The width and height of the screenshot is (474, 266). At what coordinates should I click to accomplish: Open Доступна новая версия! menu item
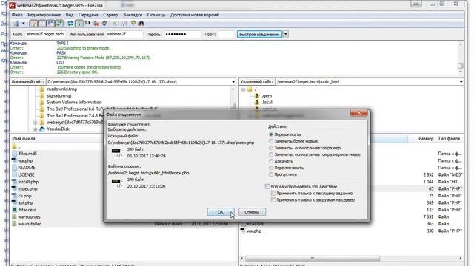[195, 15]
